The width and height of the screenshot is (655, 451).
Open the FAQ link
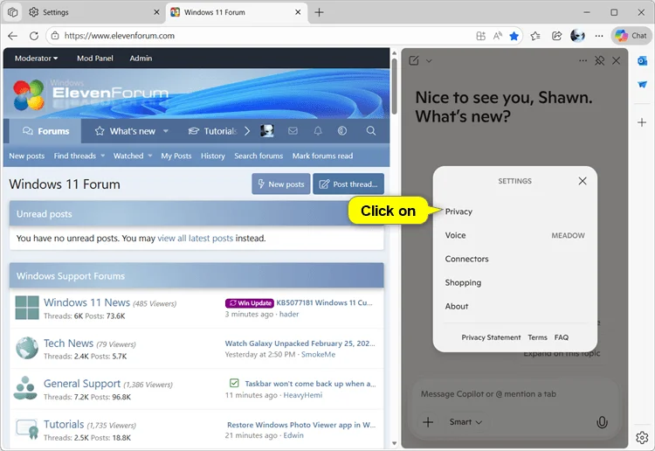coord(562,337)
